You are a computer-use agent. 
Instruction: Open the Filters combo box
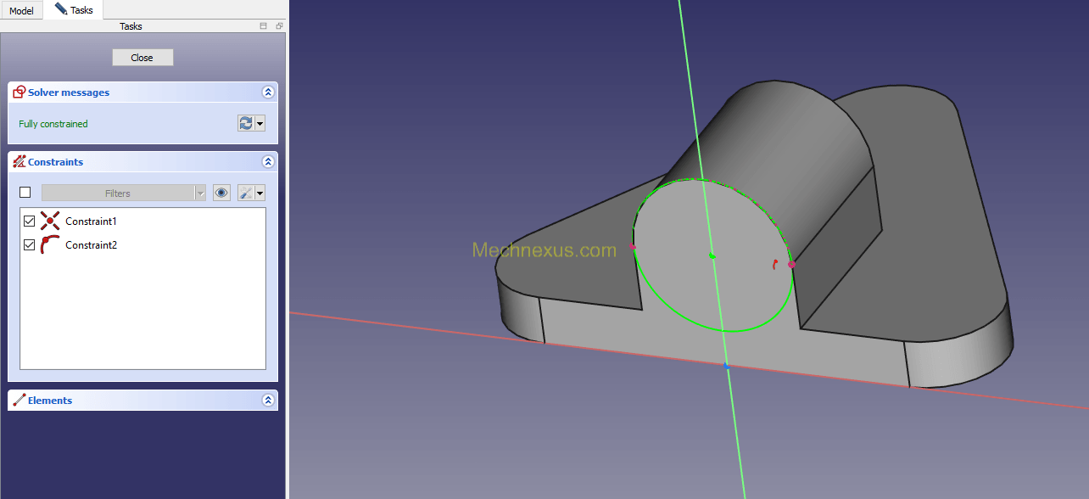click(123, 193)
